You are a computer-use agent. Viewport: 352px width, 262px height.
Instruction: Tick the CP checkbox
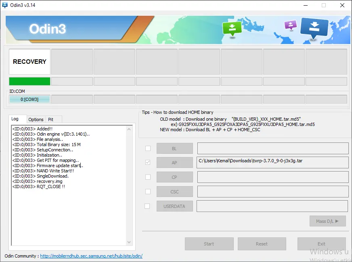click(x=148, y=177)
